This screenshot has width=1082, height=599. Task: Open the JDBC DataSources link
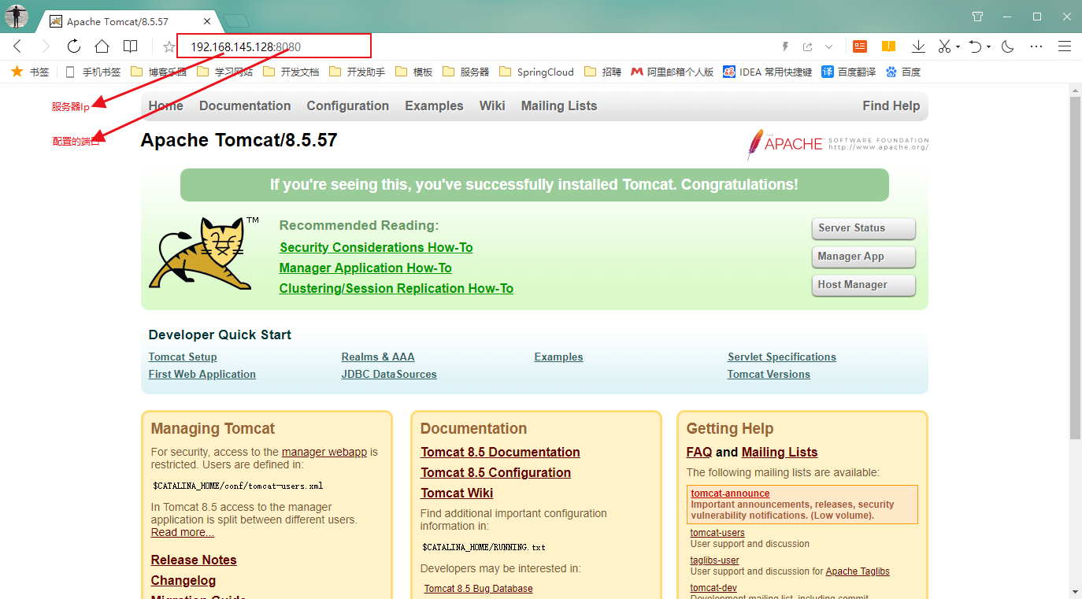(x=389, y=374)
